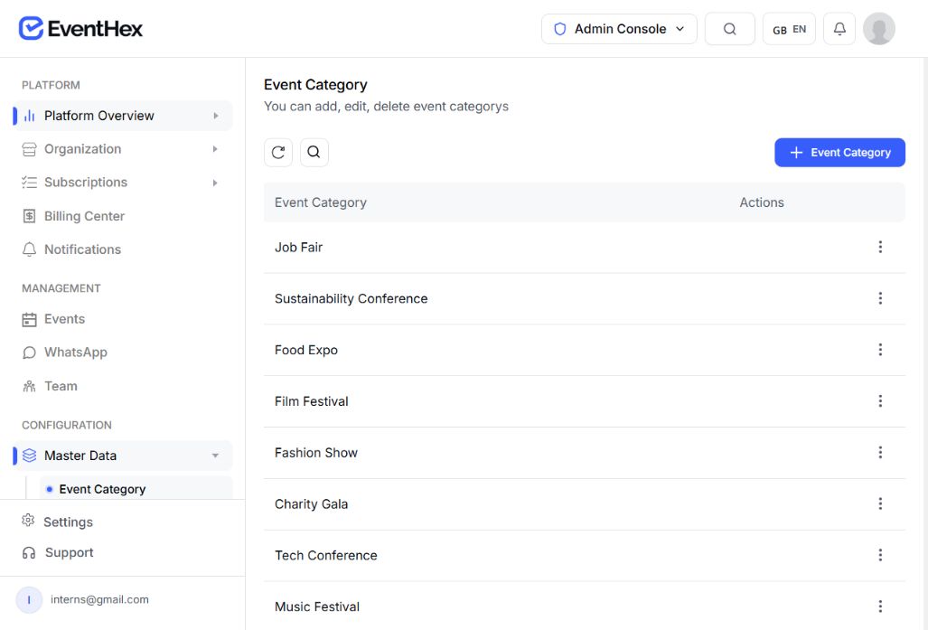This screenshot has height=630, width=928.
Task: Open the Team page
Action: (x=123, y=386)
